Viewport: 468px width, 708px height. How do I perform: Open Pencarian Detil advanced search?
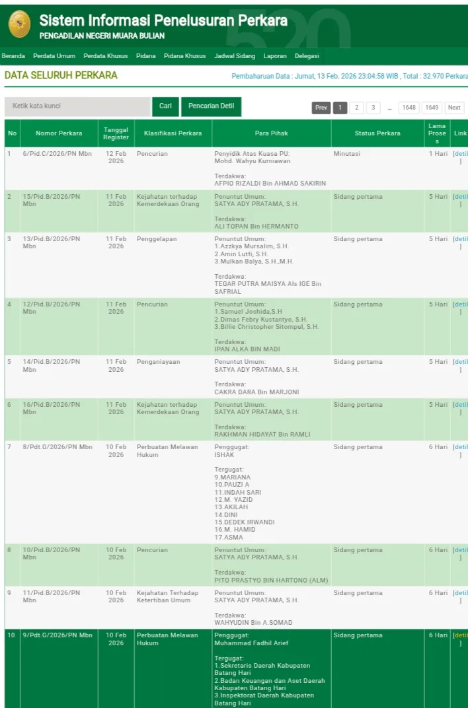tap(211, 106)
